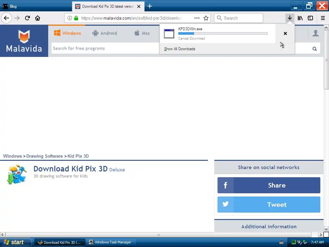Cancel the KPD3DWin.exe download with X
This screenshot has width=329, height=247.
pos(285,33)
